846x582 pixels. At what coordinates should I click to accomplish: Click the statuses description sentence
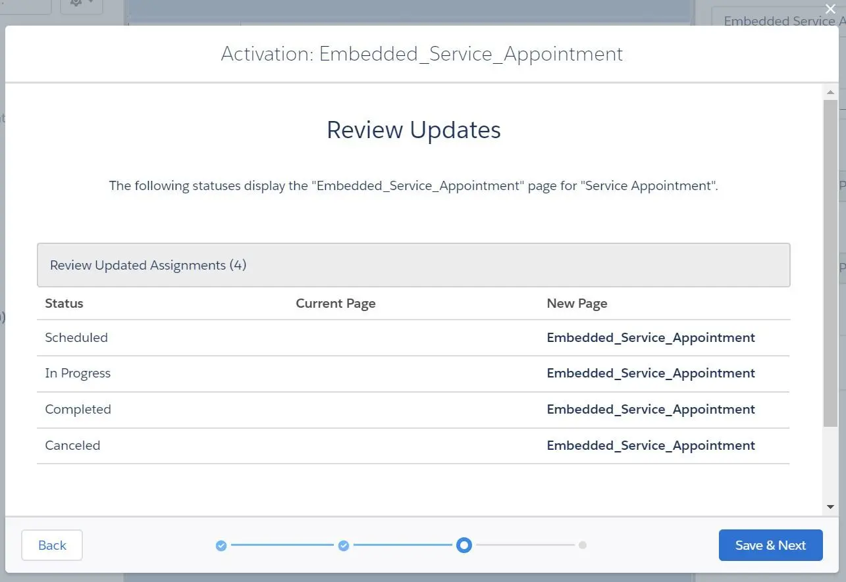click(413, 185)
